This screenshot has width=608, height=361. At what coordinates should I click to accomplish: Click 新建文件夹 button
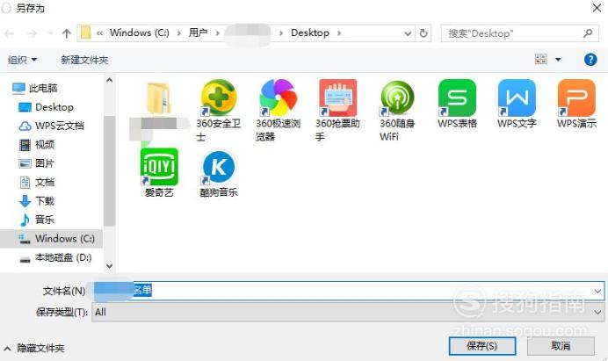(x=84, y=60)
